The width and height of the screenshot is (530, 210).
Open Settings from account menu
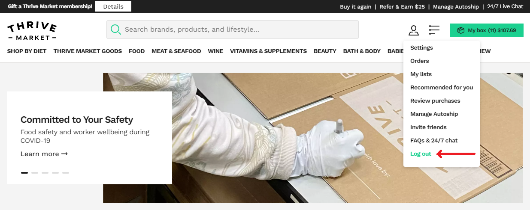421,48
